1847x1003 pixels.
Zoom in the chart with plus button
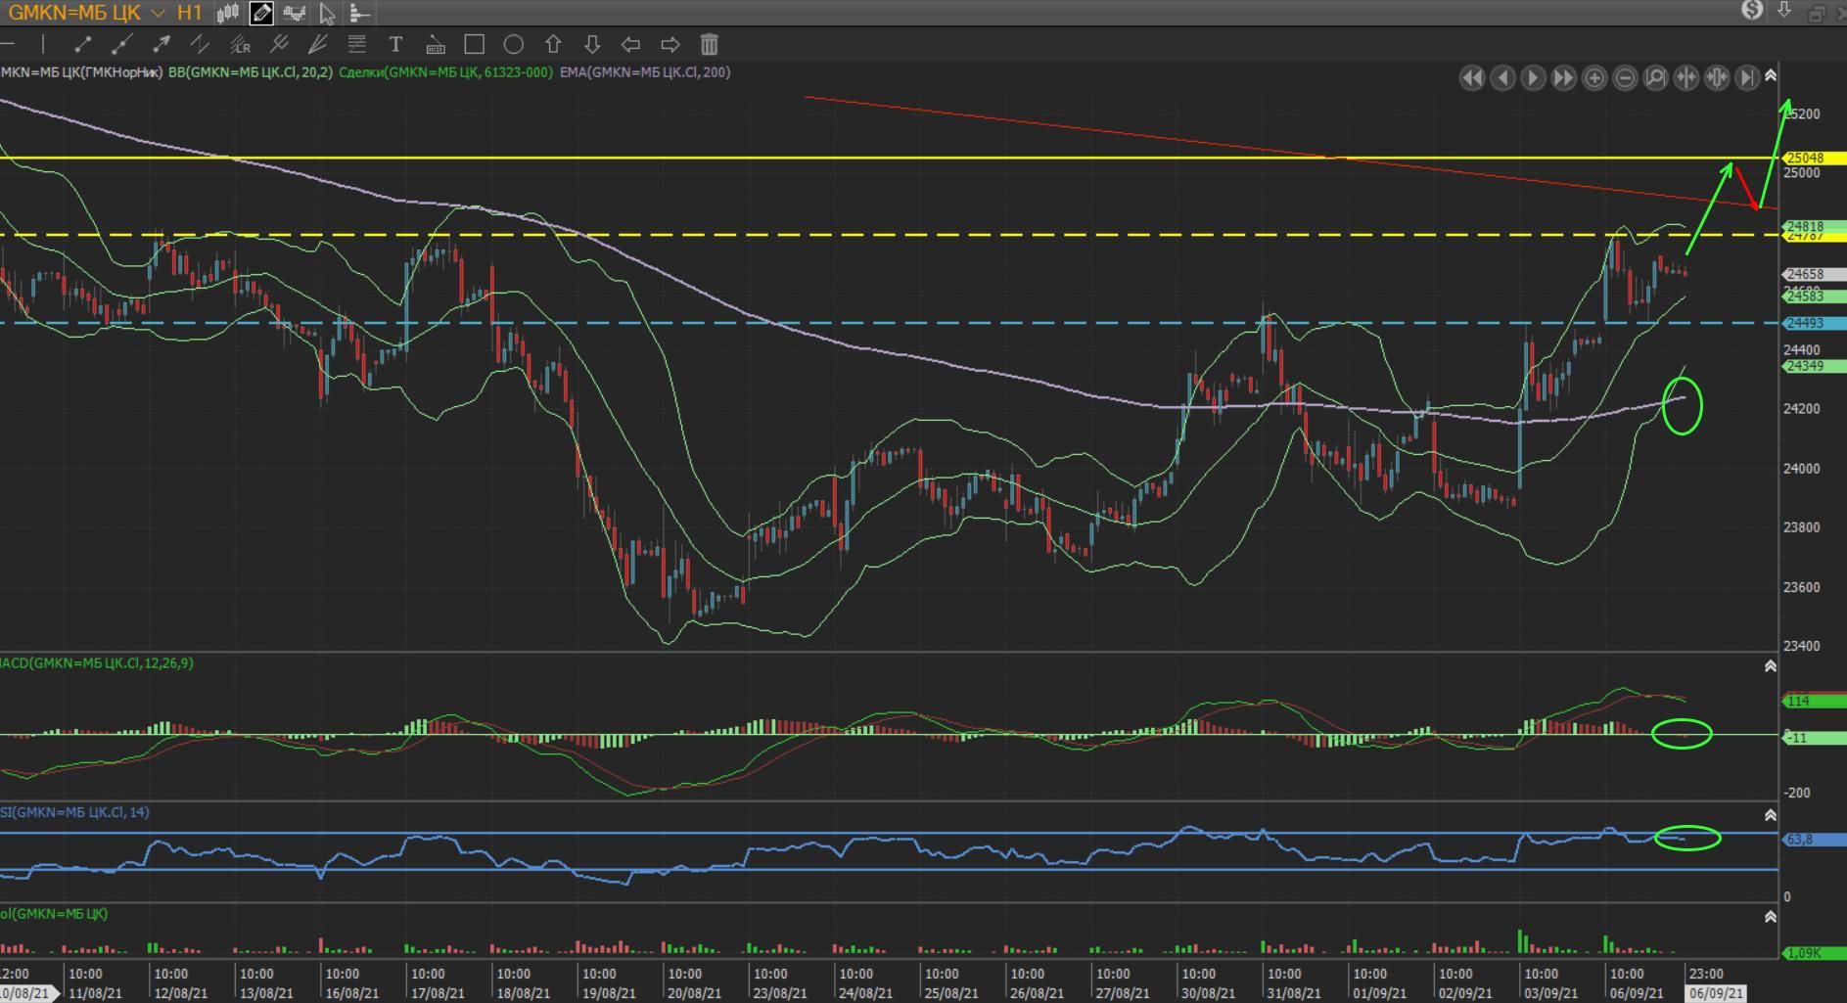1594,78
